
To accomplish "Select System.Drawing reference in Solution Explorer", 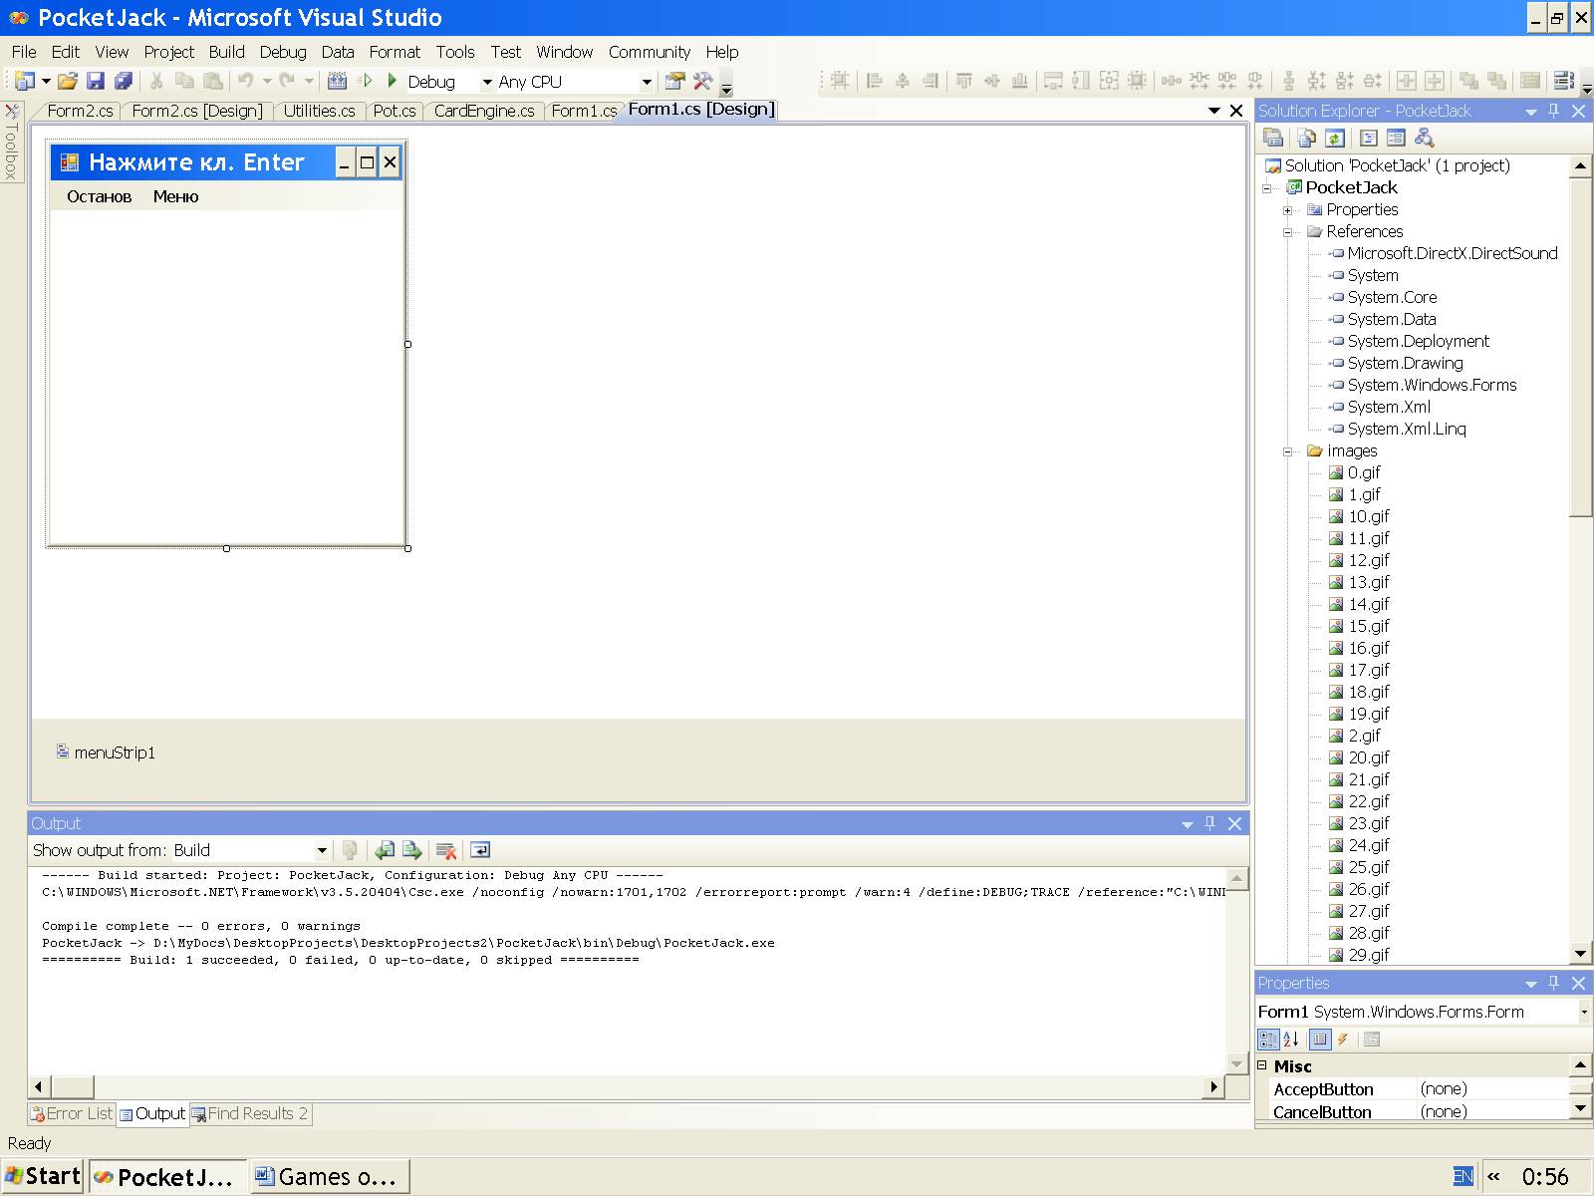I will (1405, 363).
